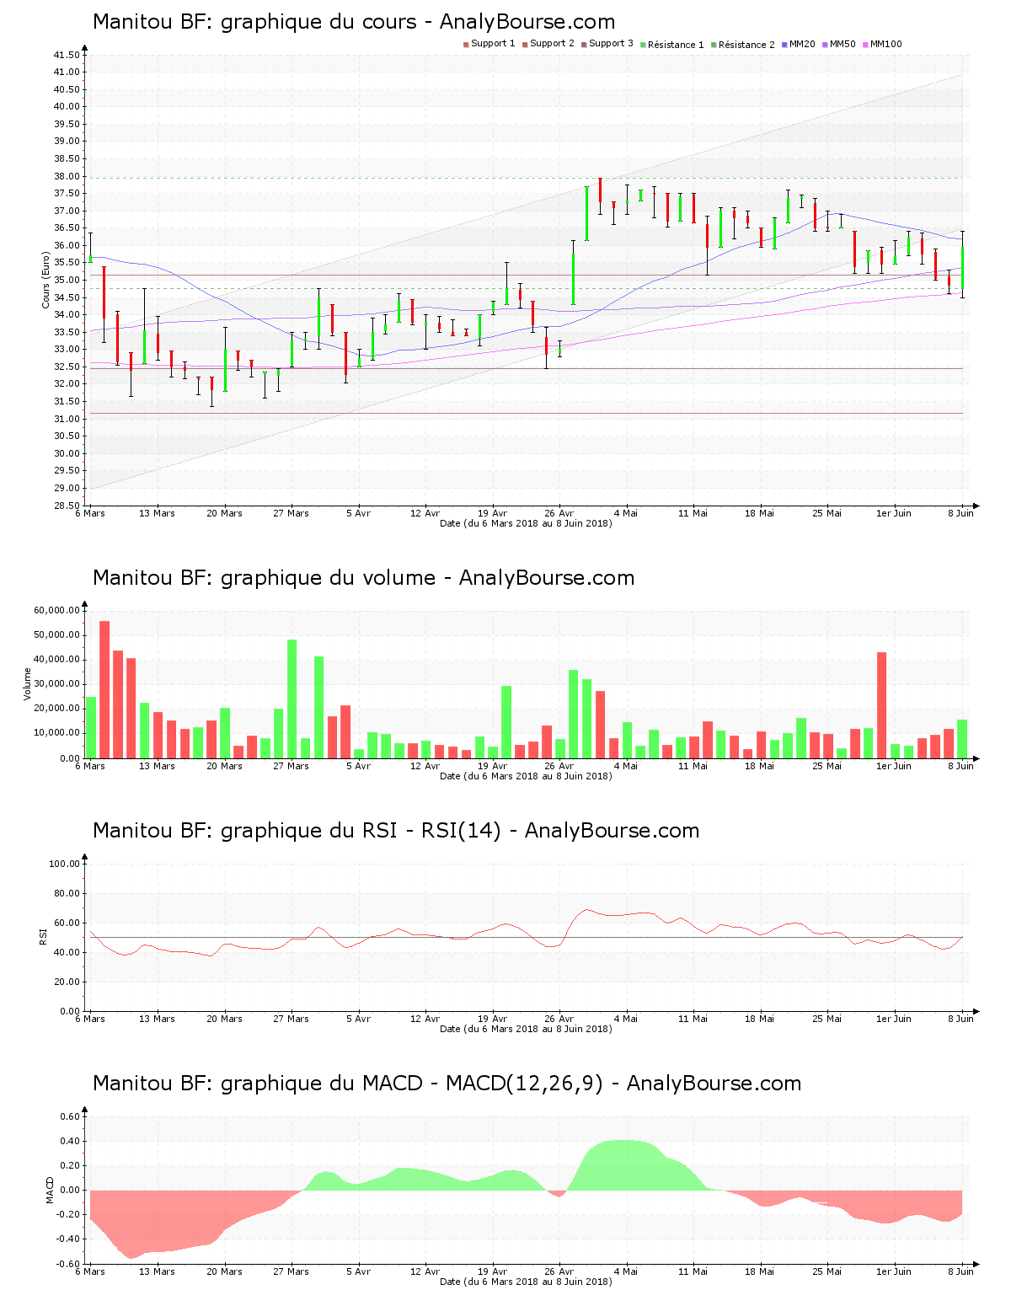1011x1306 pixels.
Task: Click 'Cours (Euro)' axis title
Action: 45,280
